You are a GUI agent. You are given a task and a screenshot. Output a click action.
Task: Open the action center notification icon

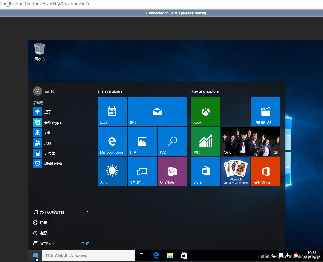[281, 255]
